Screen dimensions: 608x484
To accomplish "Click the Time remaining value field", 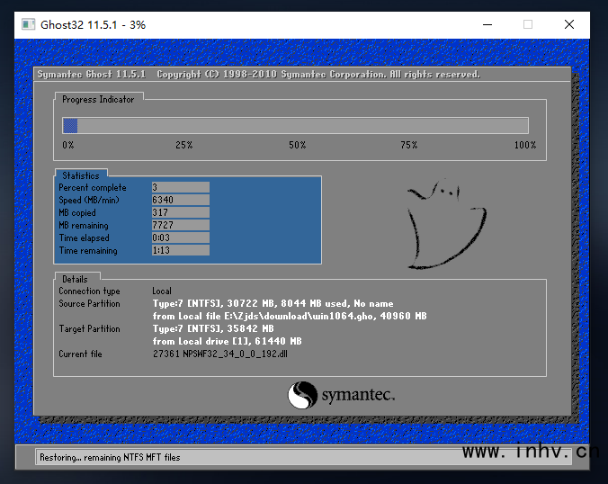I will [180, 250].
